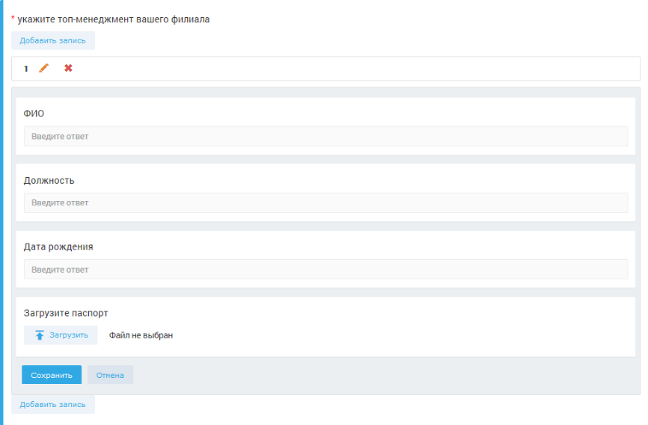The image size is (648, 425).
Task: Click the Должность field label
Action: pyautogui.click(x=49, y=181)
